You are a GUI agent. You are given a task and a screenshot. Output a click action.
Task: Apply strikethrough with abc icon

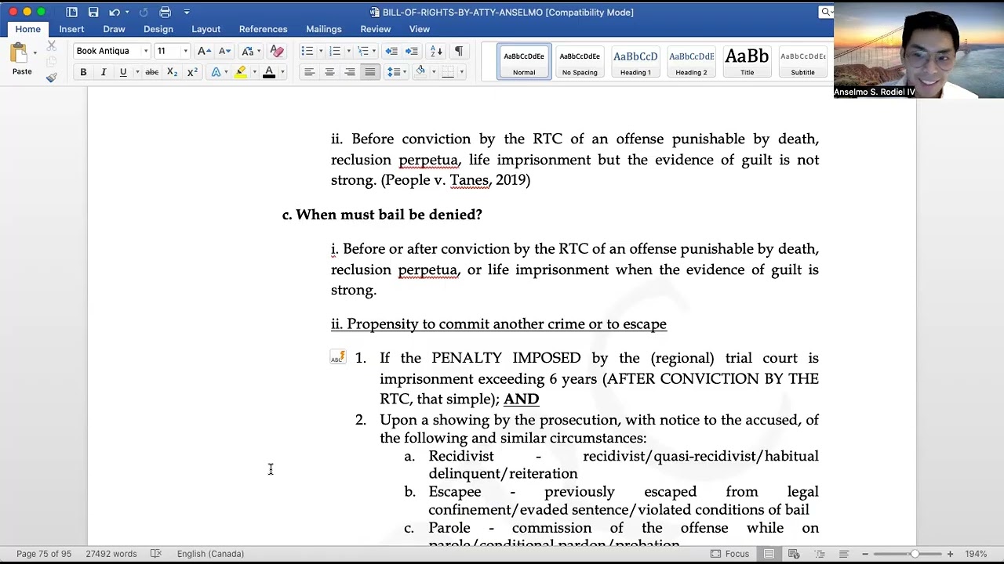[x=152, y=72]
